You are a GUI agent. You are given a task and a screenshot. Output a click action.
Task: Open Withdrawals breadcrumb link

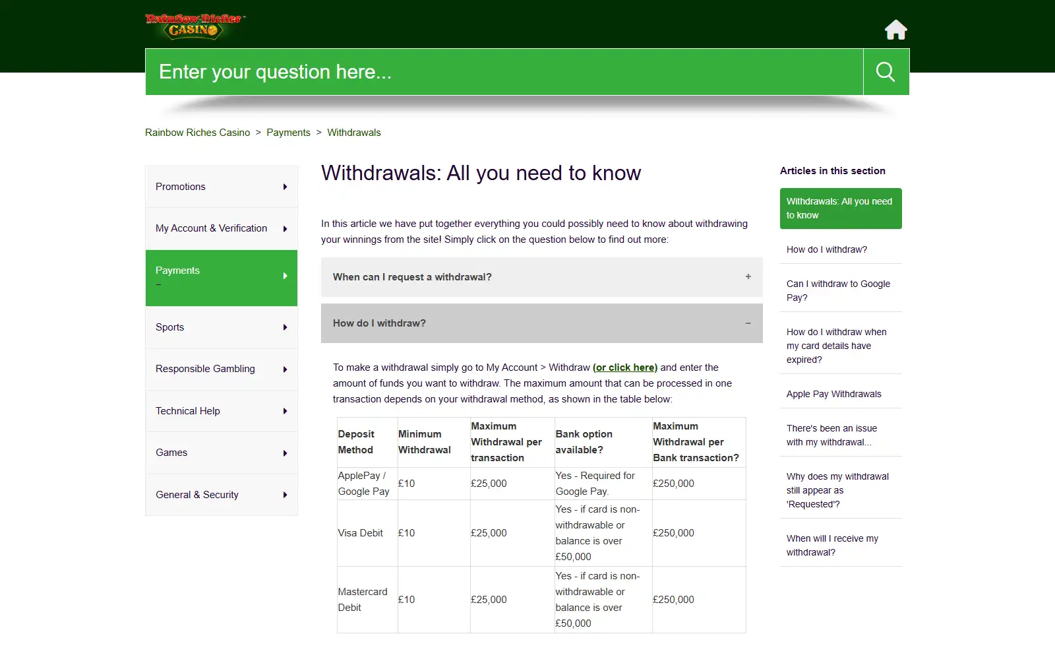[x=354, y=133]
